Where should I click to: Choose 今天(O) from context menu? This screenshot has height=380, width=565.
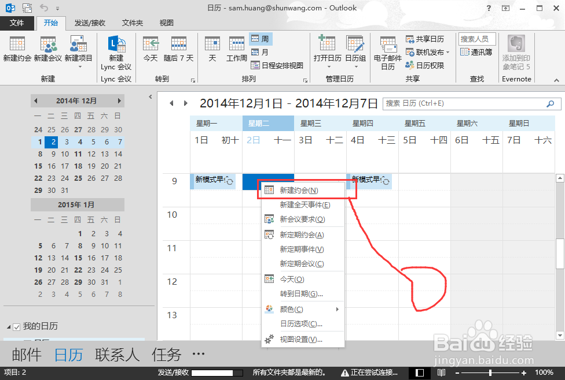303,280
